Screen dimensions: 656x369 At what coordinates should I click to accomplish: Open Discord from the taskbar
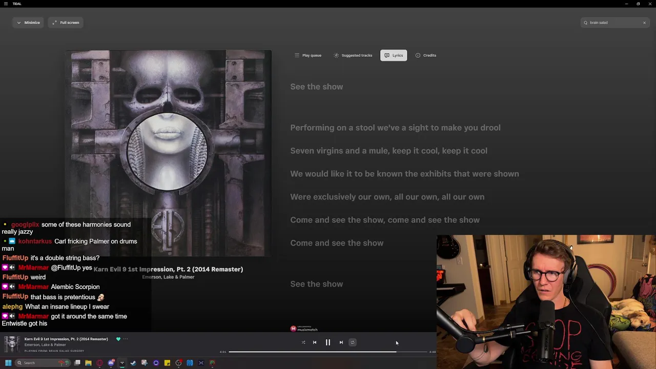coord(111,363)
